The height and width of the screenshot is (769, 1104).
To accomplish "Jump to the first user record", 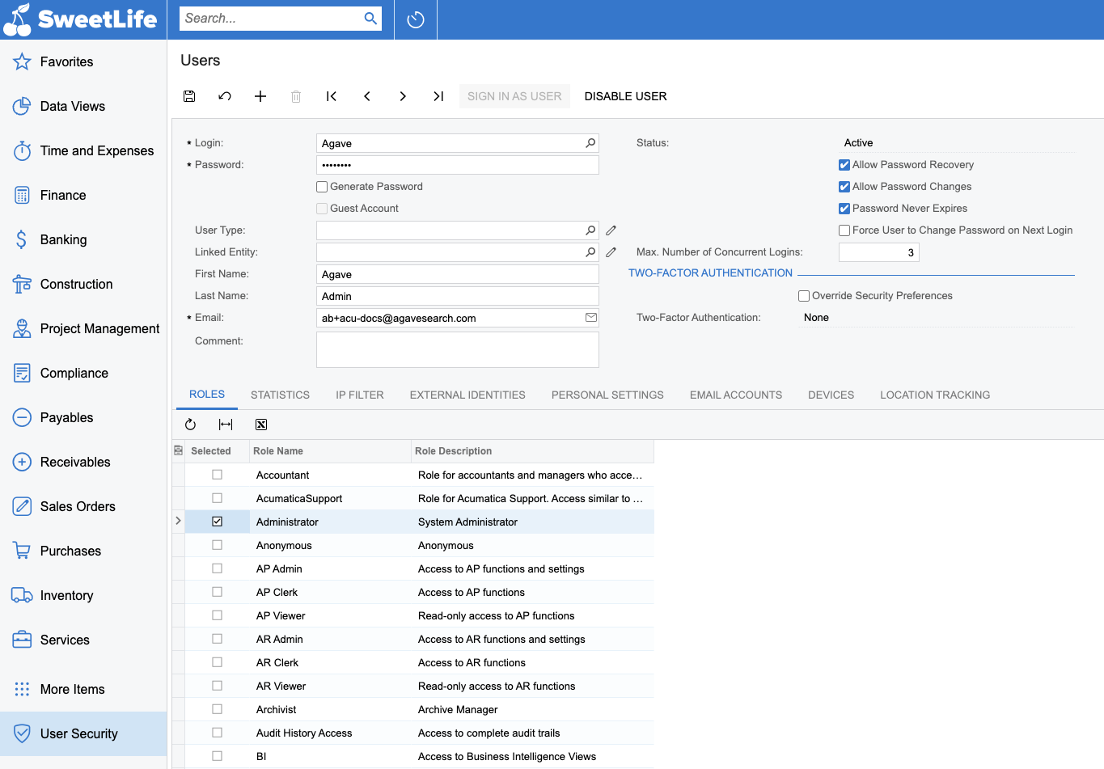I will click(x=332, y=96).
